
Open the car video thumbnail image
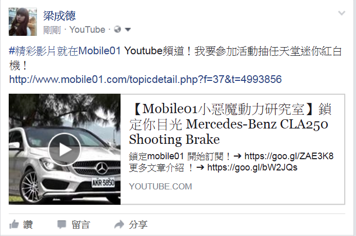[x=65, y=149]
